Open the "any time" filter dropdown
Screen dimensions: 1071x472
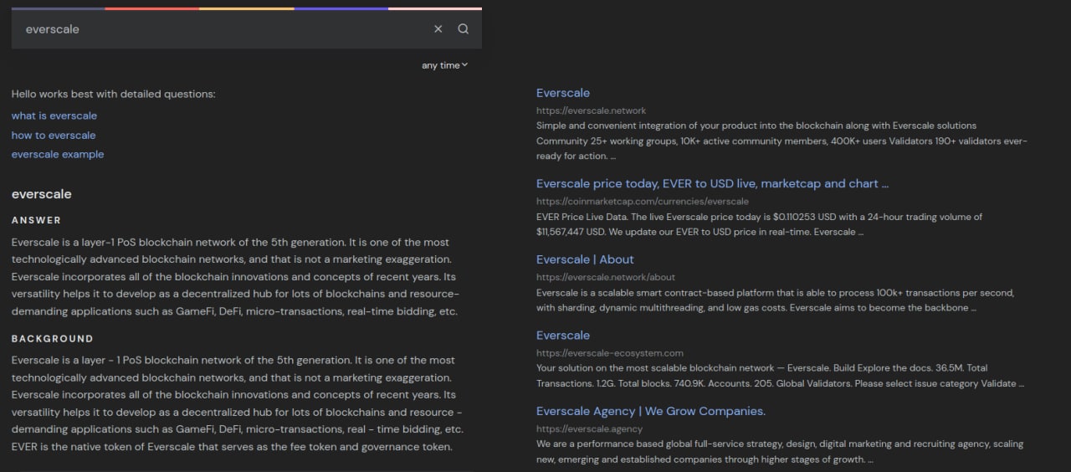click(444, 65)
